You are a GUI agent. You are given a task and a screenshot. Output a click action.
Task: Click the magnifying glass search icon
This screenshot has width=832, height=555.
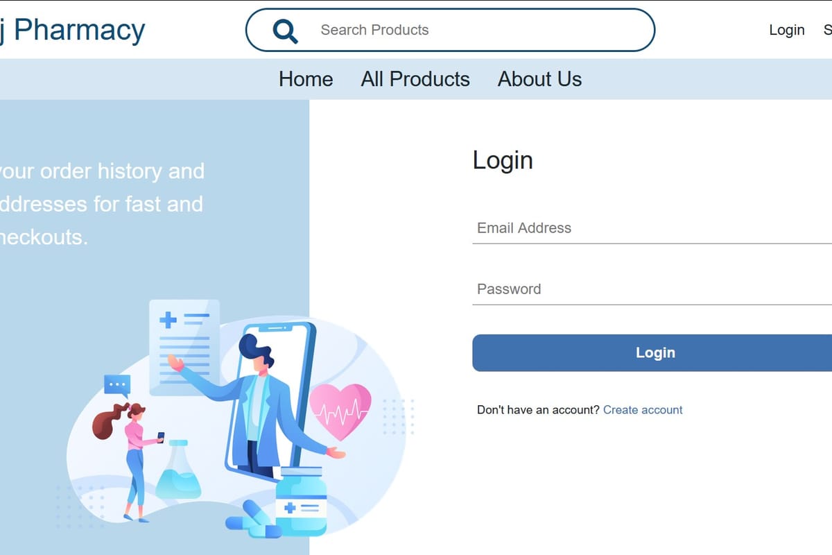(285, 31)
